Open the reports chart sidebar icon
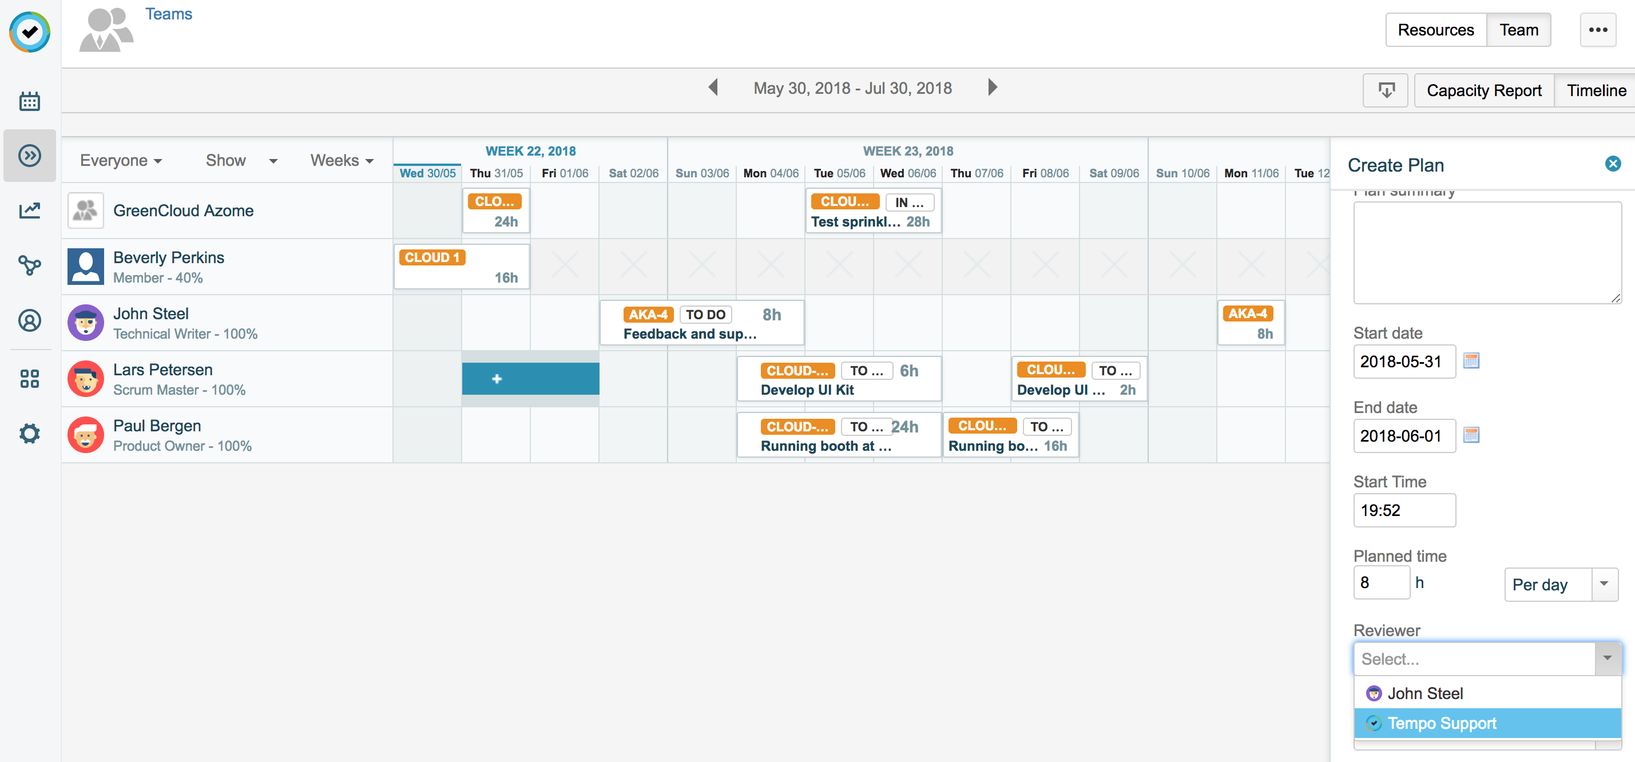The height and width of the screenshot is (762, 1635). point(29,211)
